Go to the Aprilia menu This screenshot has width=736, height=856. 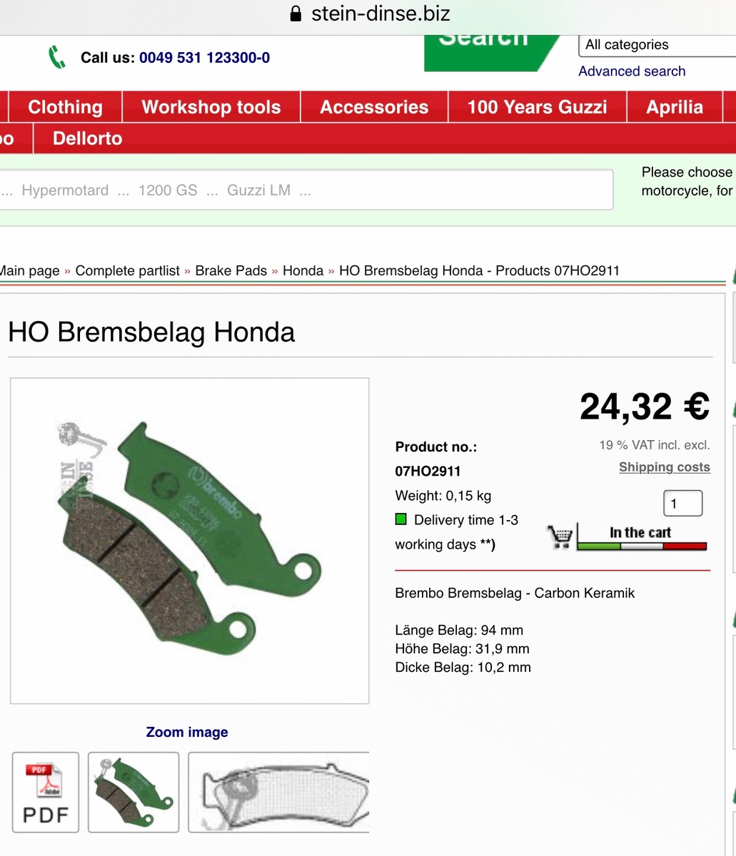click(675, 107)
